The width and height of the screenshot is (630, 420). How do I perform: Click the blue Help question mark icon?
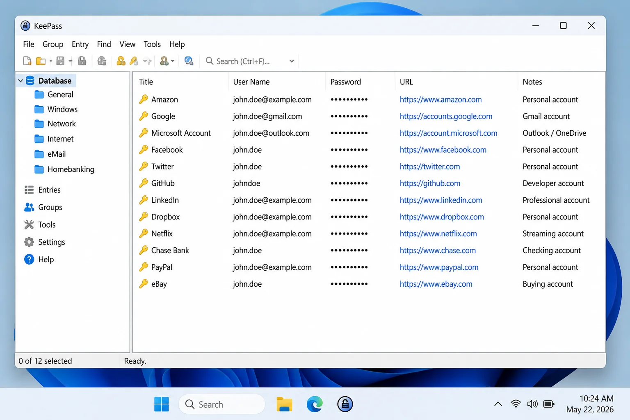click(29, 259)
